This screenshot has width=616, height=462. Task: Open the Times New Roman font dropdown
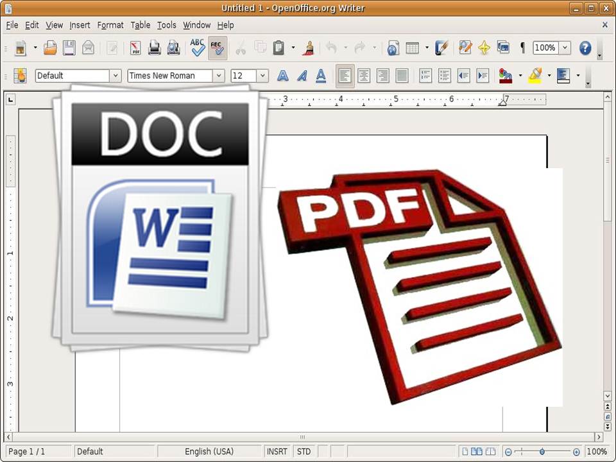click(219, 76)
